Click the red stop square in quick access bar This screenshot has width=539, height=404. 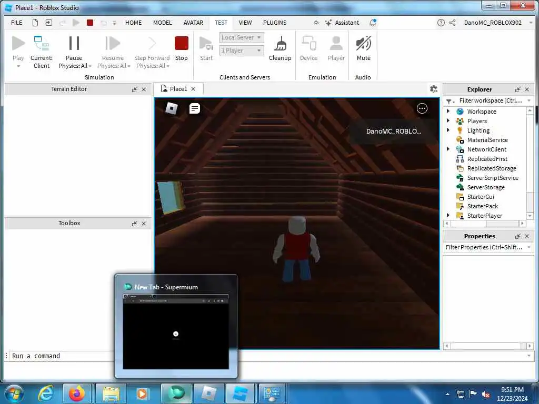point(90,23)
